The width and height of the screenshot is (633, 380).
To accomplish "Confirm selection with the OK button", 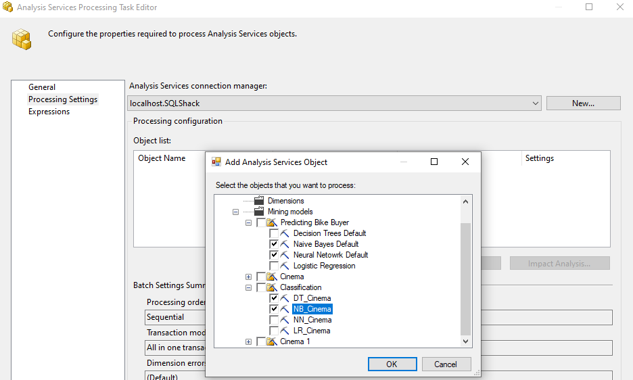I will point(392,364).
